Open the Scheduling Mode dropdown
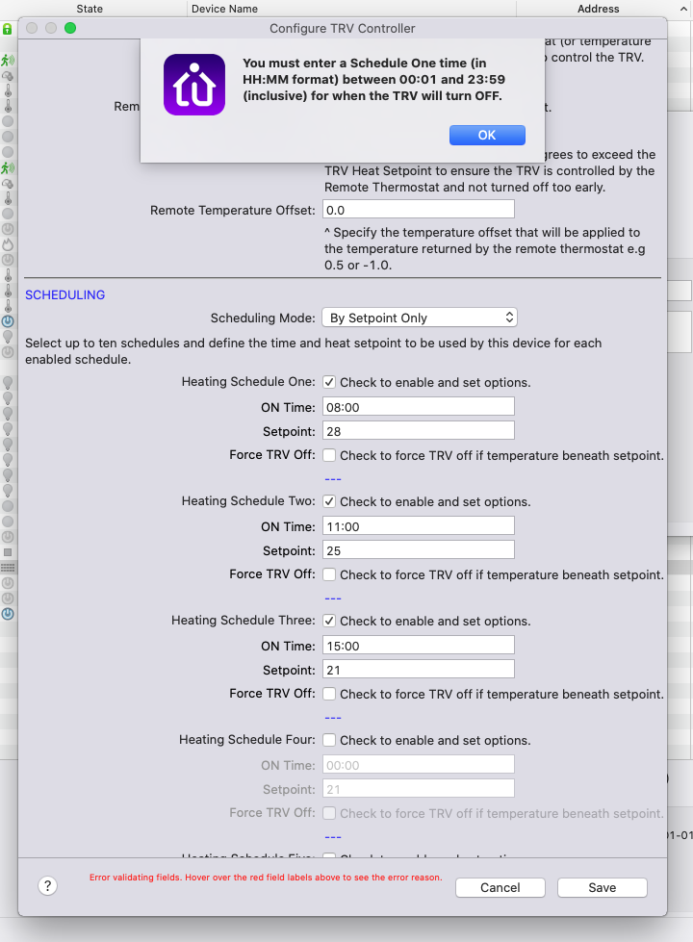Viewport: 693px width, 942px height. click(x=420, y=318)
